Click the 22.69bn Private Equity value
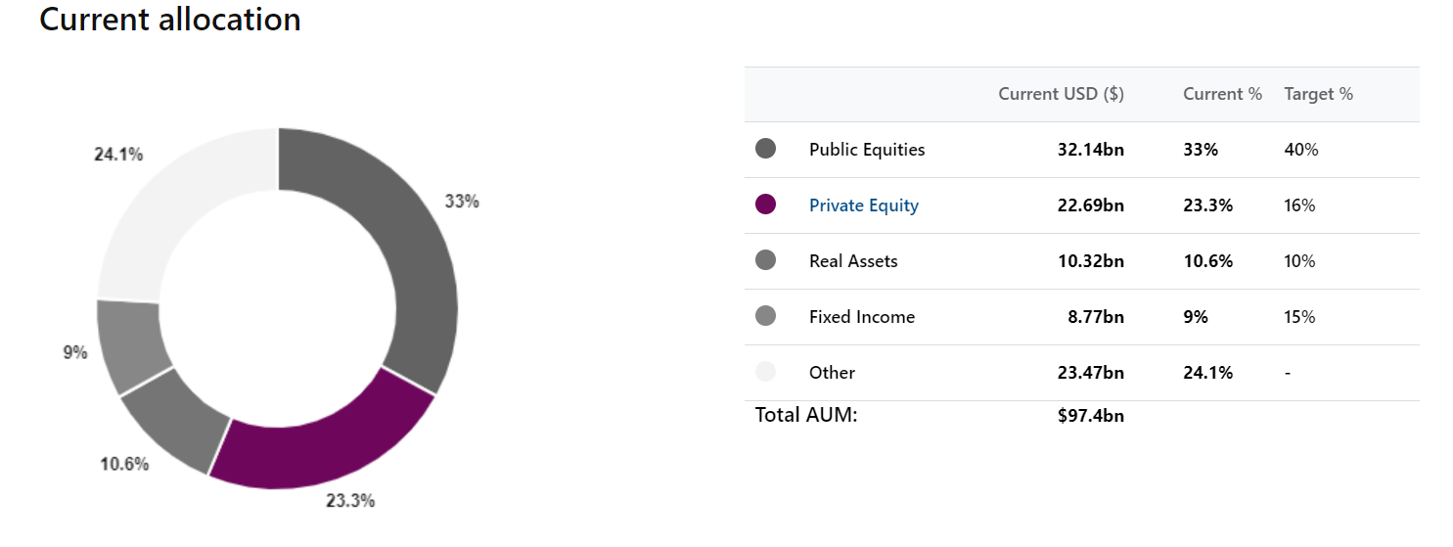Image resolution: width=1453 pixels, height=547 pixels. coord(1090,205)
